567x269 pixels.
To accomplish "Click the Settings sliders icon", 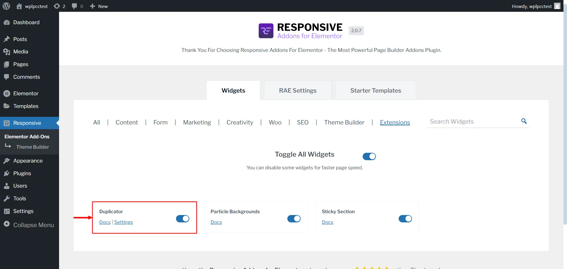I will 7,211.
